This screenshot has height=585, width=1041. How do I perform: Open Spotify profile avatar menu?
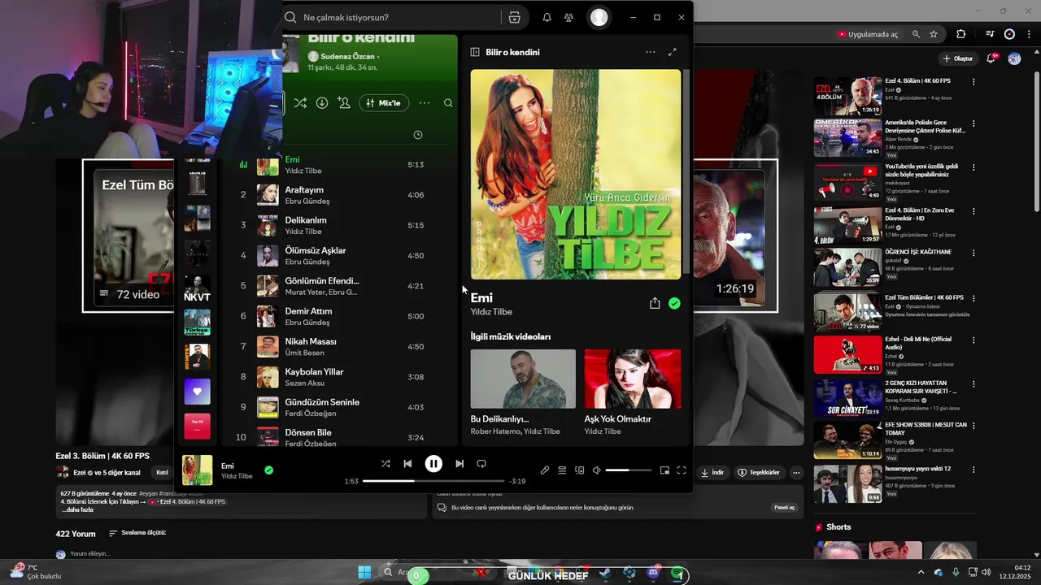click(599, 17)
